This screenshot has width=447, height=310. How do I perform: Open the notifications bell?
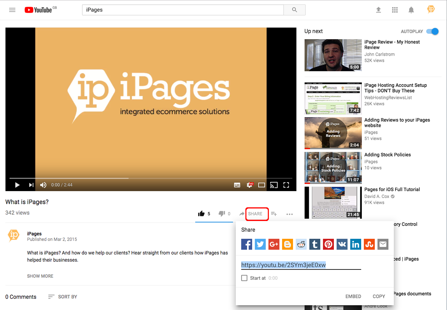411,10
